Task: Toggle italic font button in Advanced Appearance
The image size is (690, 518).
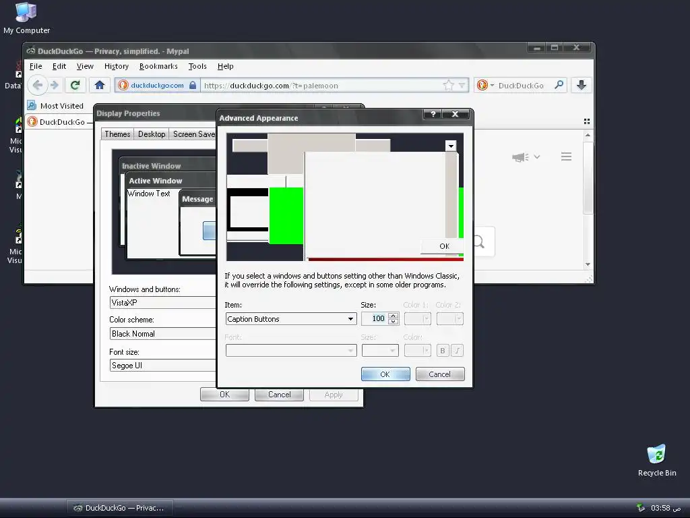Action: (x=458, y=351)
